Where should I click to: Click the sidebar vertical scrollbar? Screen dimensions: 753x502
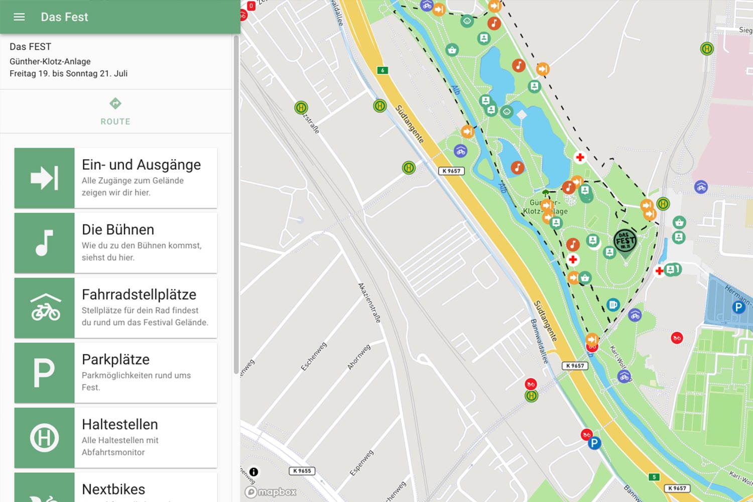click(236, 205)
